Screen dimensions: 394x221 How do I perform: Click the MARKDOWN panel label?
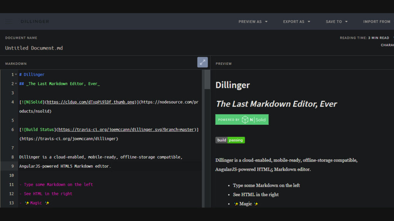tap(16, 64)
